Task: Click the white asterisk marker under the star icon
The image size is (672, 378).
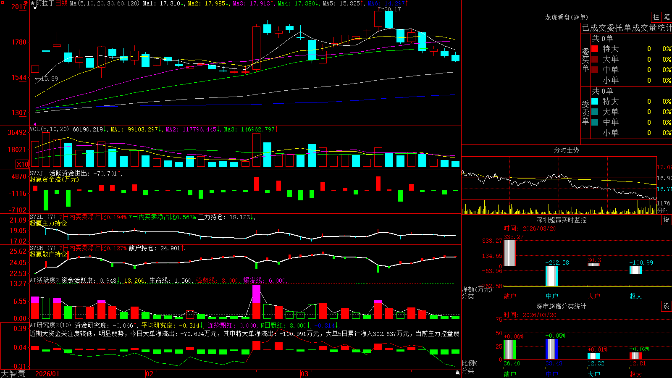Action: 35,8
